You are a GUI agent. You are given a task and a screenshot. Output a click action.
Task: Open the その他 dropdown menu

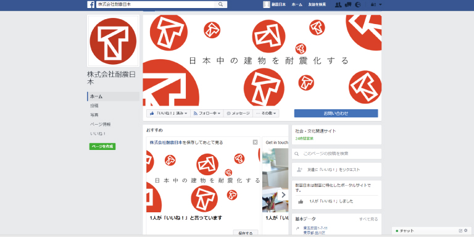click(266, 114)
